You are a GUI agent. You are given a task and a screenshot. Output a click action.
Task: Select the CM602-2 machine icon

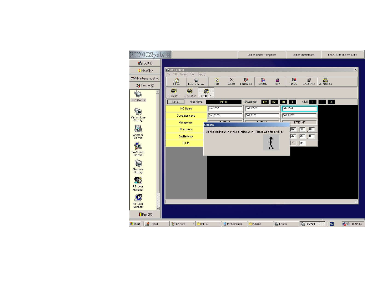tap(190, 93)
